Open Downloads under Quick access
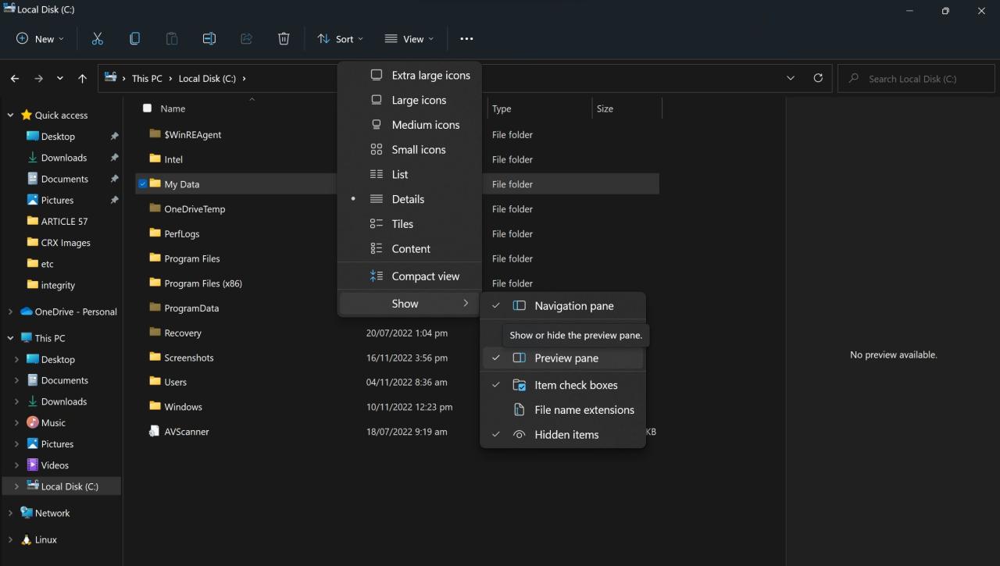1000x566 pixels. (63, 158)
